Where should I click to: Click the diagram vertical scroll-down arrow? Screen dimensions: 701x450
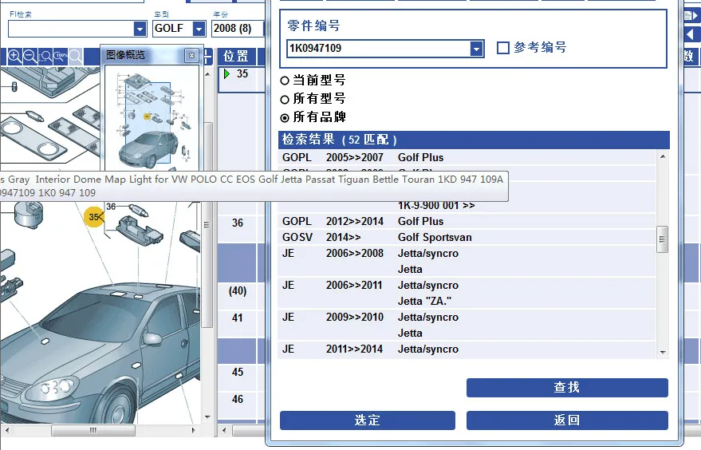207,417
